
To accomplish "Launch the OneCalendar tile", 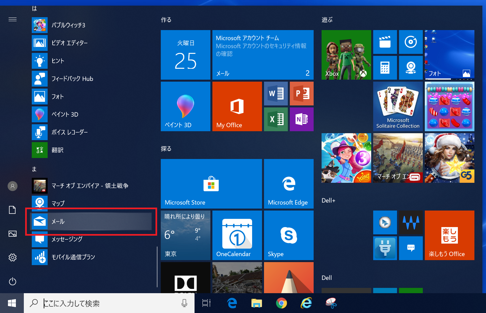I will click(x=237, y=235).
